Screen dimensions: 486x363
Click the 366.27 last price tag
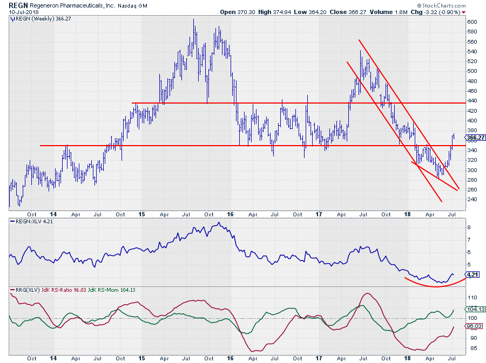pyautogui.click(x=475, y=138)
